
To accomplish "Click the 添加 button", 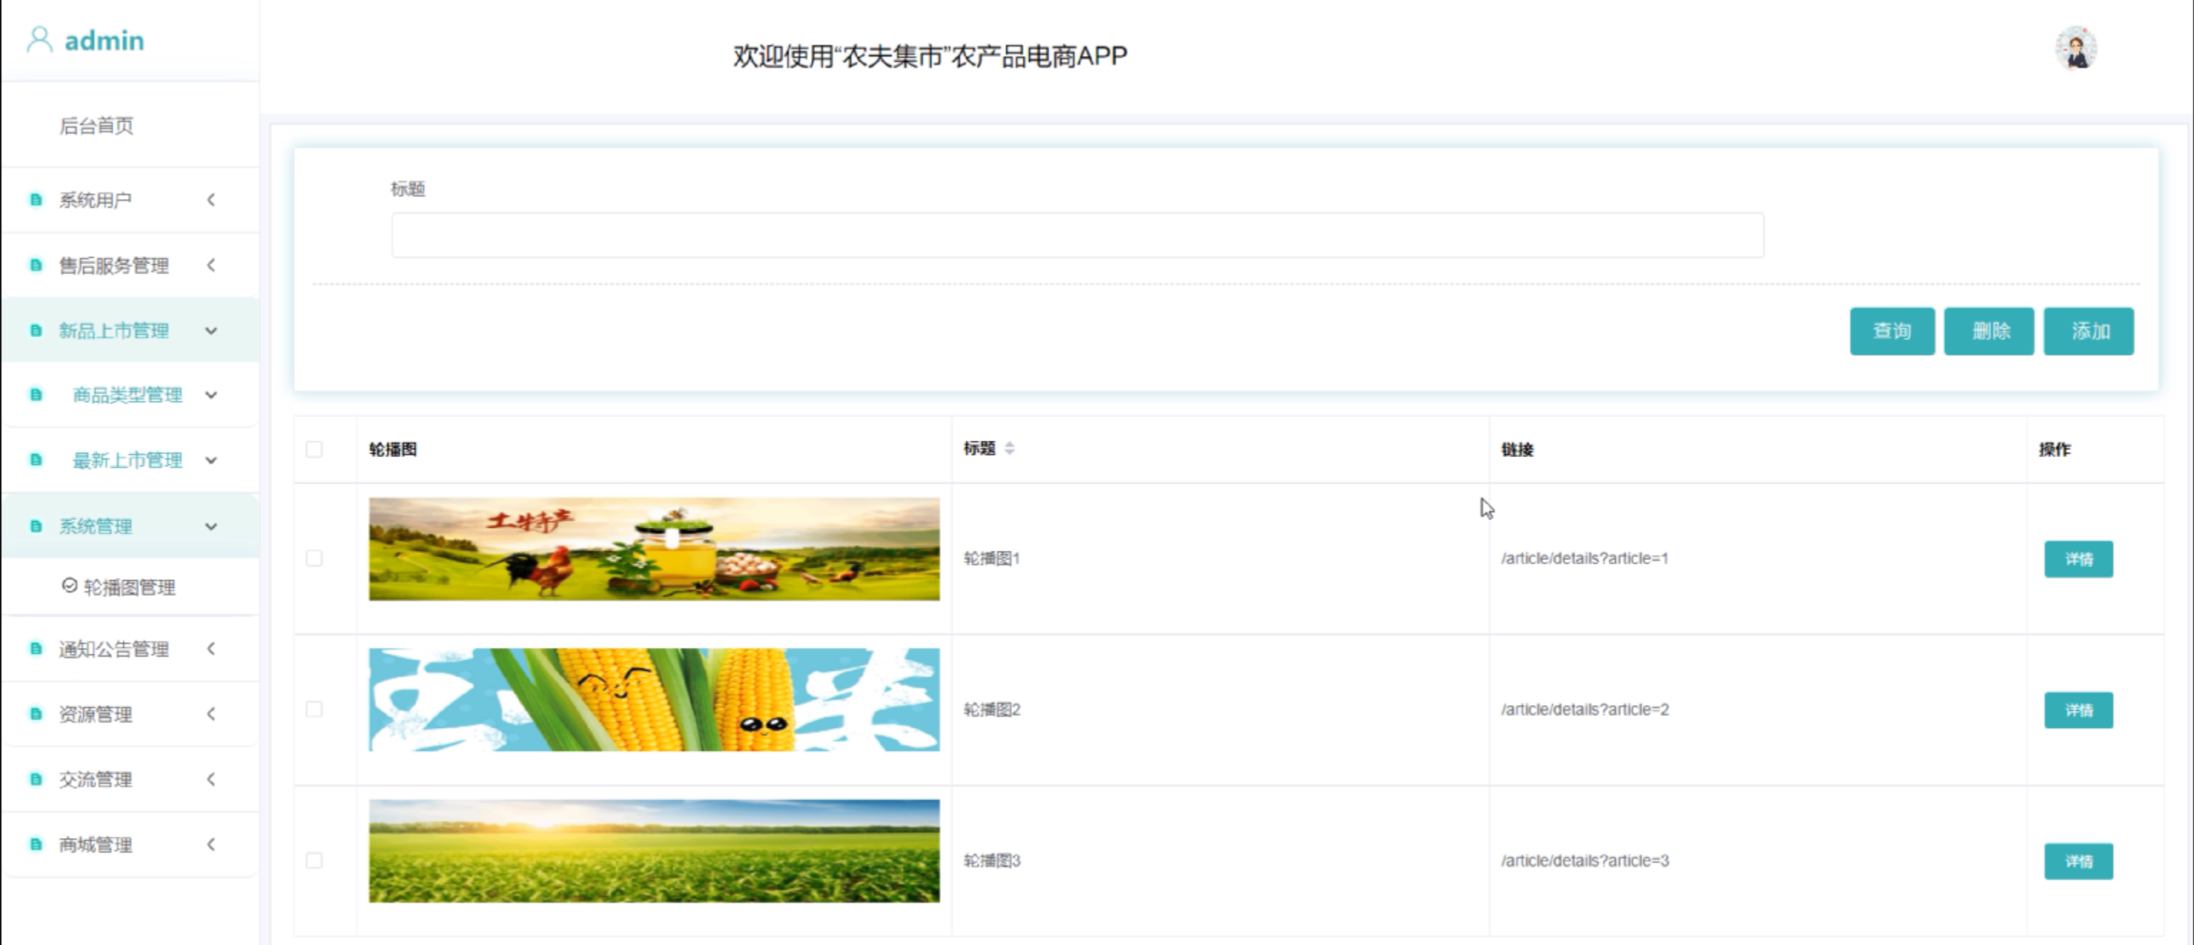I will click(2088, 331).
